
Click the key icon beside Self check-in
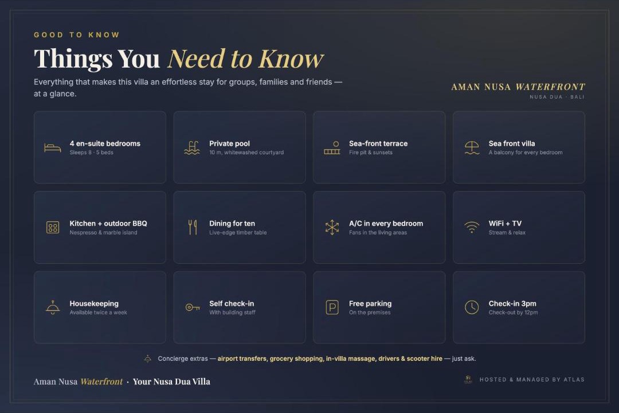coord(192,307)
